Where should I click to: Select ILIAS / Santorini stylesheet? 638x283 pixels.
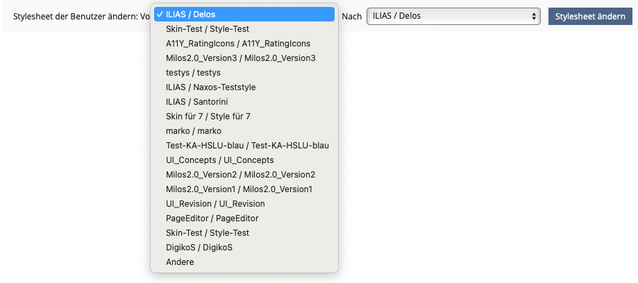pos(196,102)
